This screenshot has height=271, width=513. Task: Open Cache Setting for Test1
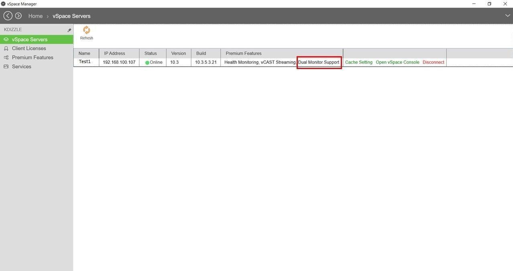pyautogui.click(x=359, y=62)
